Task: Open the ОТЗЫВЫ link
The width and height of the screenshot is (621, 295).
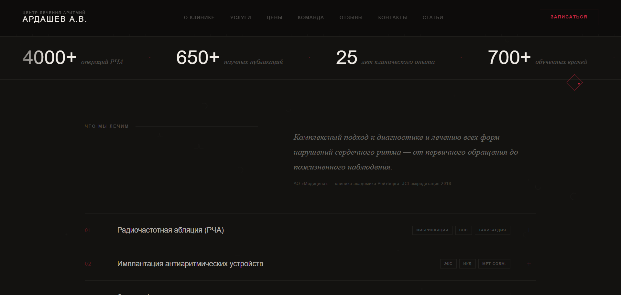Action: (351, 17)
